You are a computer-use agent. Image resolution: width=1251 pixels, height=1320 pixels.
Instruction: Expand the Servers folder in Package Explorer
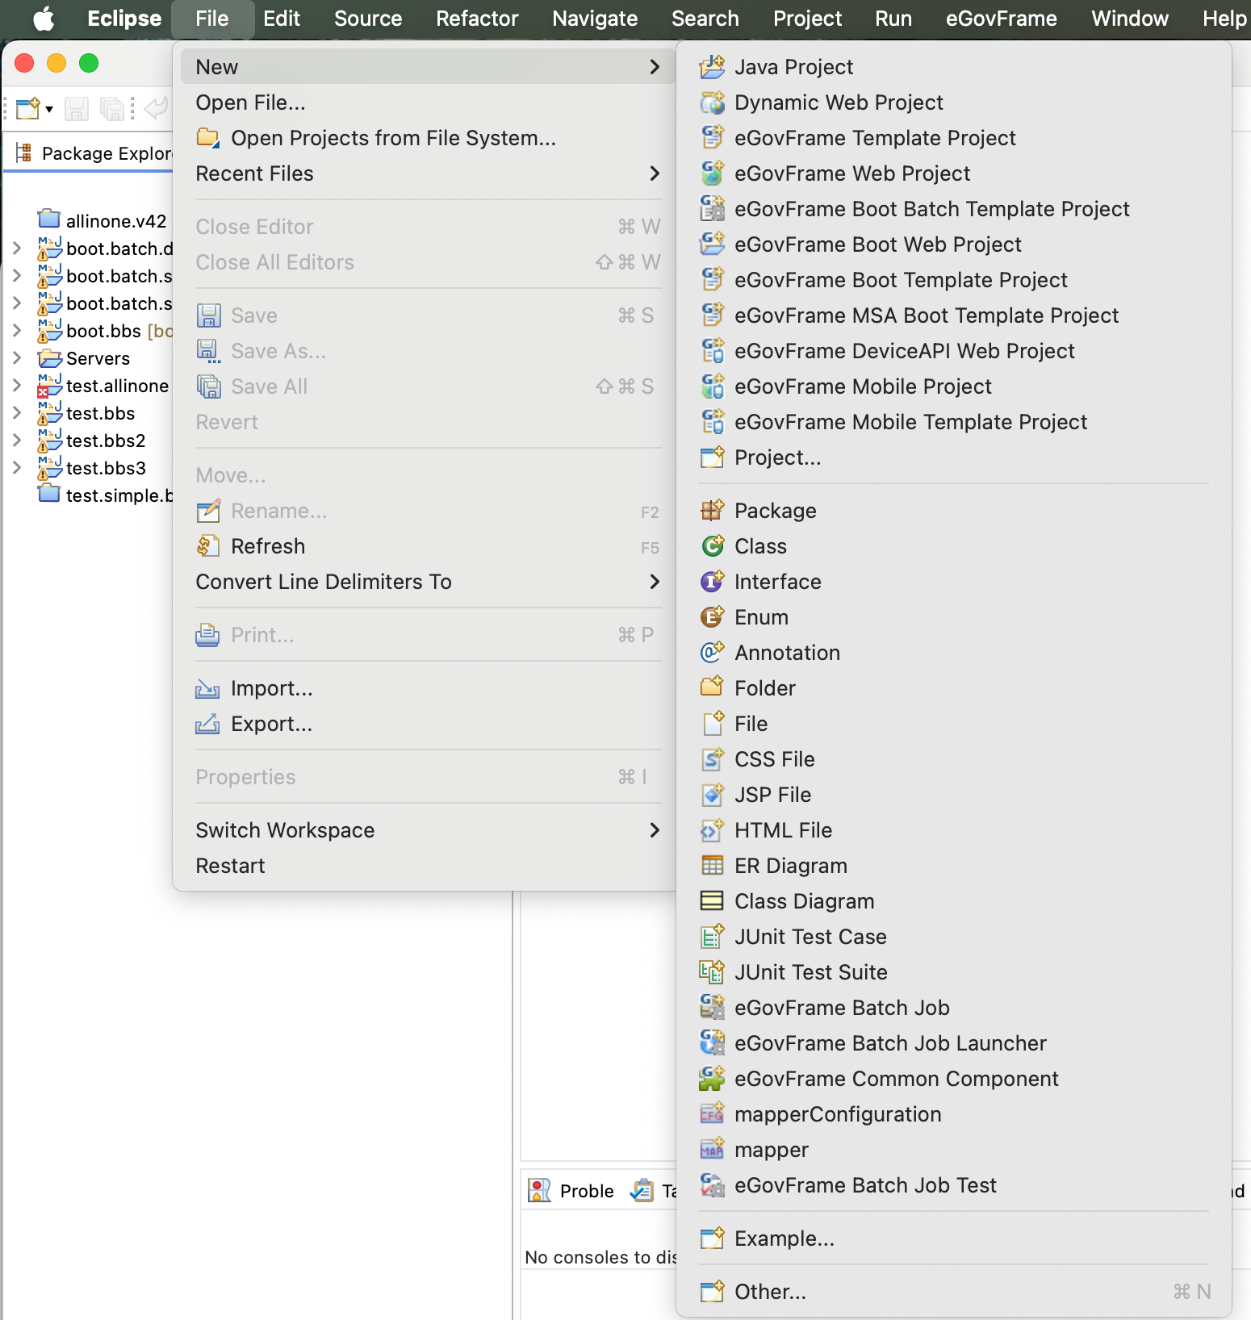pyautogui.click(x=17, y=358)
